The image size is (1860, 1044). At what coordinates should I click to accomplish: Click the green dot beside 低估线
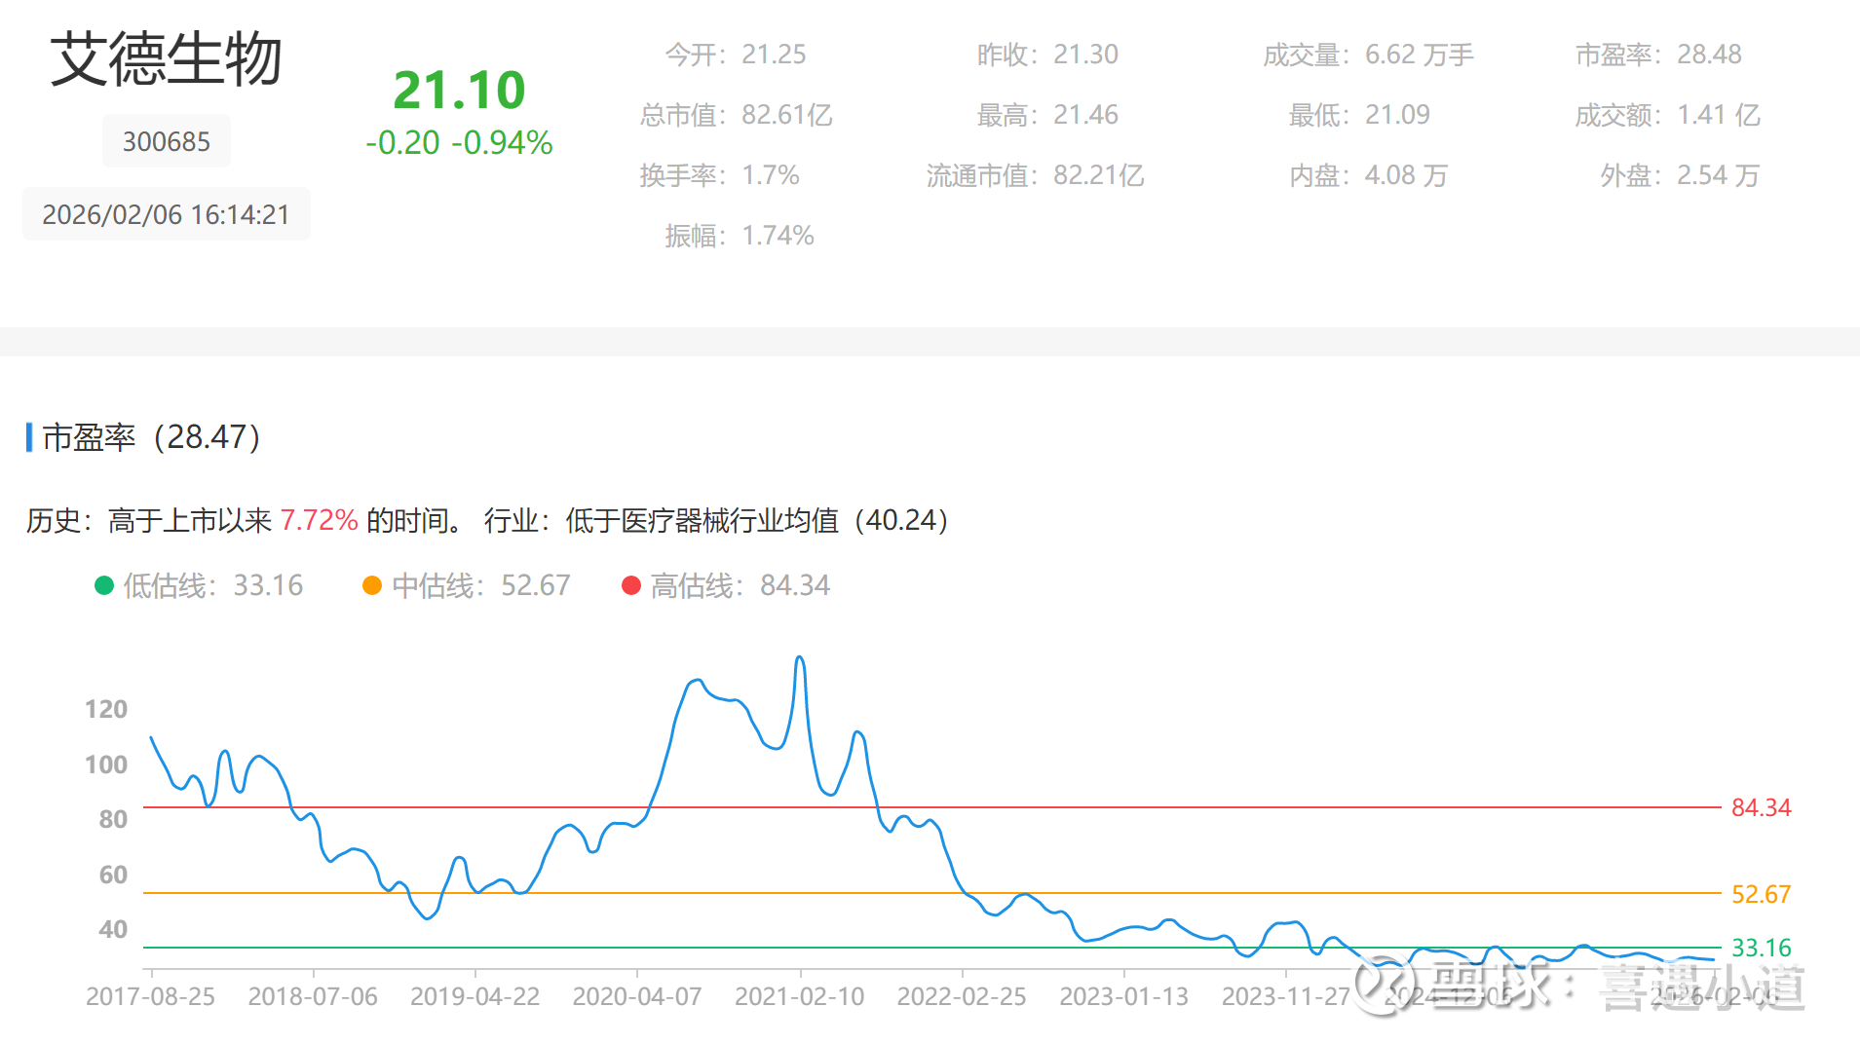click(x=104, y=585)
